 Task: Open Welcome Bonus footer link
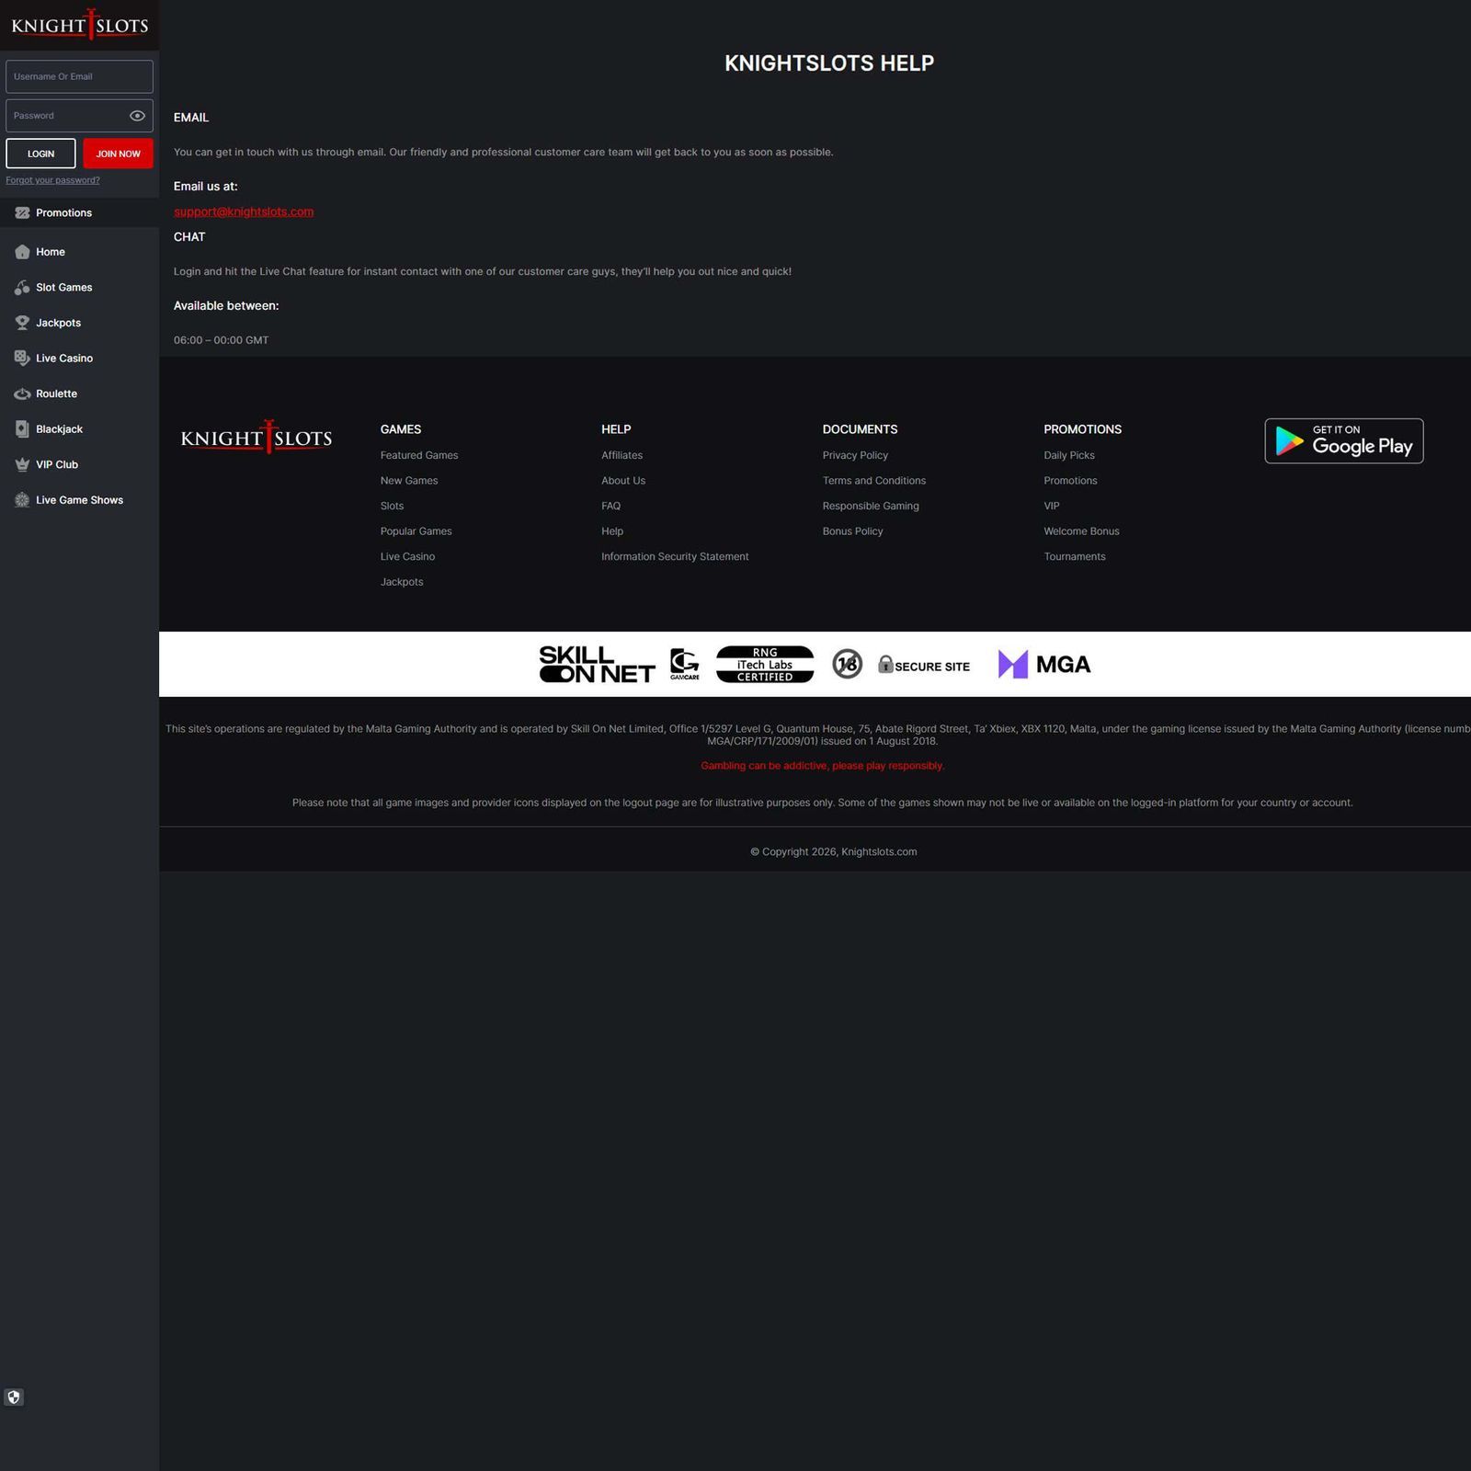click(x=1081, y=531)
